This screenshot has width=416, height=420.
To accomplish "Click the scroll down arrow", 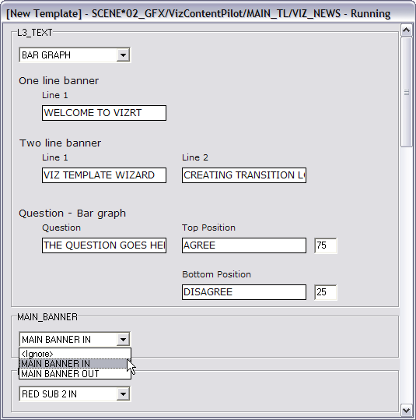I will pos(407,410).
